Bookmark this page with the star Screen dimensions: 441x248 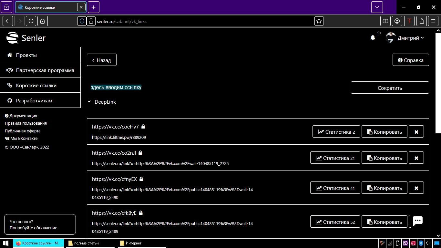(319, 21)
